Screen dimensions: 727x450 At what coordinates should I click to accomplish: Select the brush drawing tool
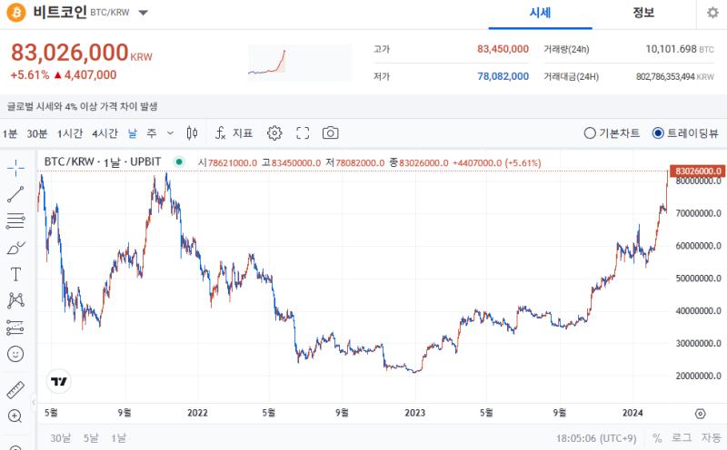[x=15, y=249]
